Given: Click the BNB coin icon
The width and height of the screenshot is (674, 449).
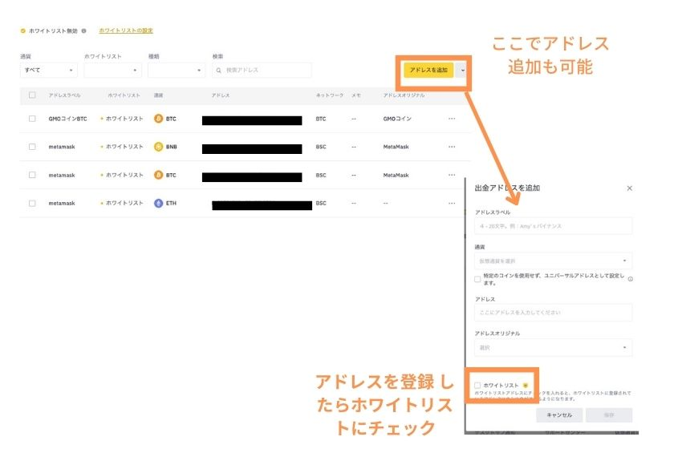Looking at the screenshot, I should click(159, 147).
